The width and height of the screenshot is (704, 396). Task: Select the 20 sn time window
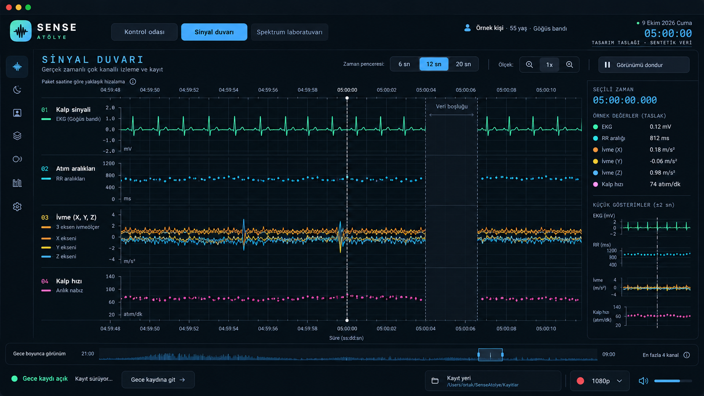(463, 64)
